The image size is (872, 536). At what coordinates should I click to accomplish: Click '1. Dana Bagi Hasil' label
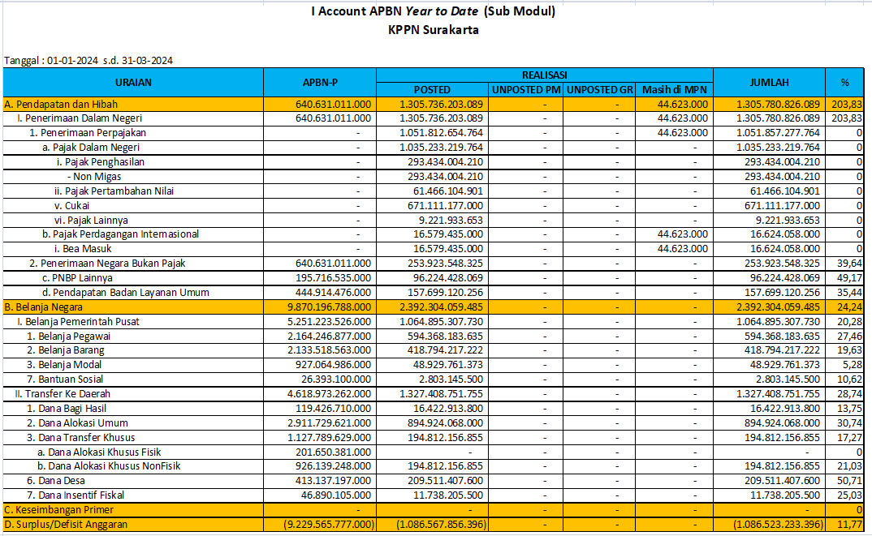click(67, 408)
